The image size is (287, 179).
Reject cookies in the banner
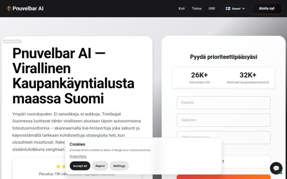[100, 166]
